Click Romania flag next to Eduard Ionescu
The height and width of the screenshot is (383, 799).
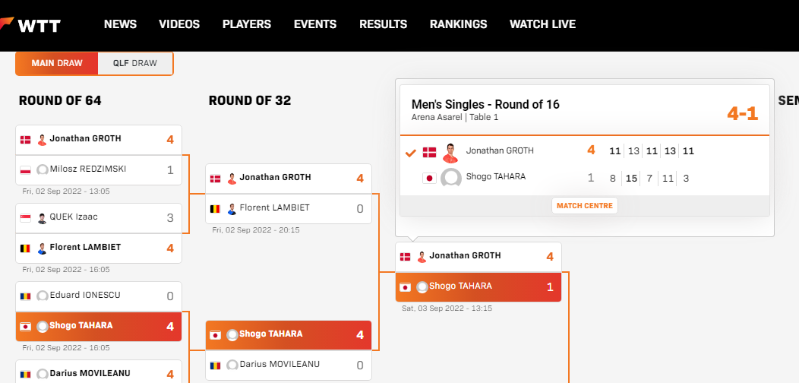pos(26,296)
